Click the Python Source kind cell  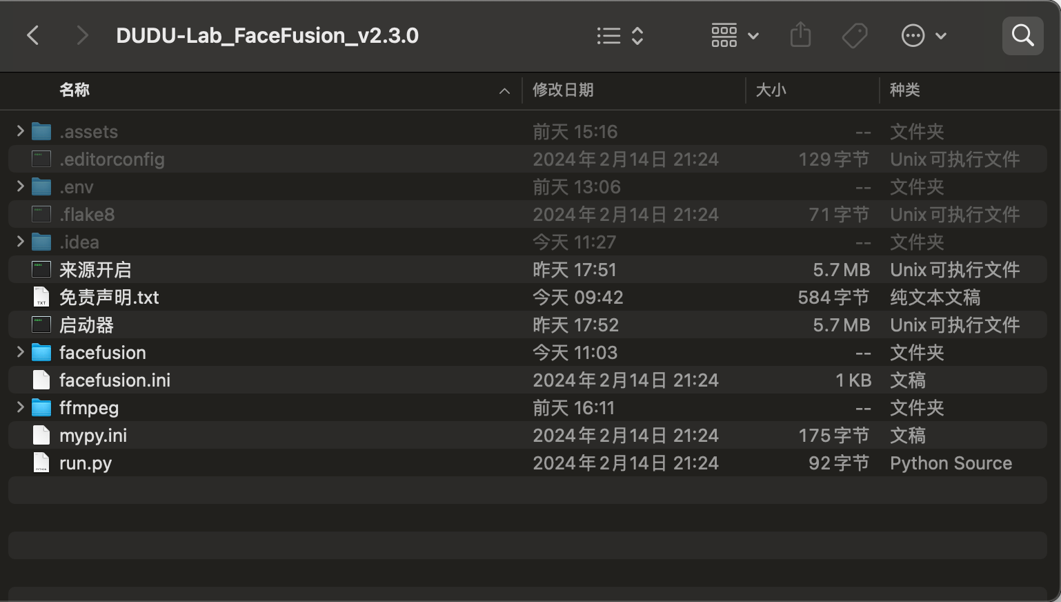pos(951,463)
